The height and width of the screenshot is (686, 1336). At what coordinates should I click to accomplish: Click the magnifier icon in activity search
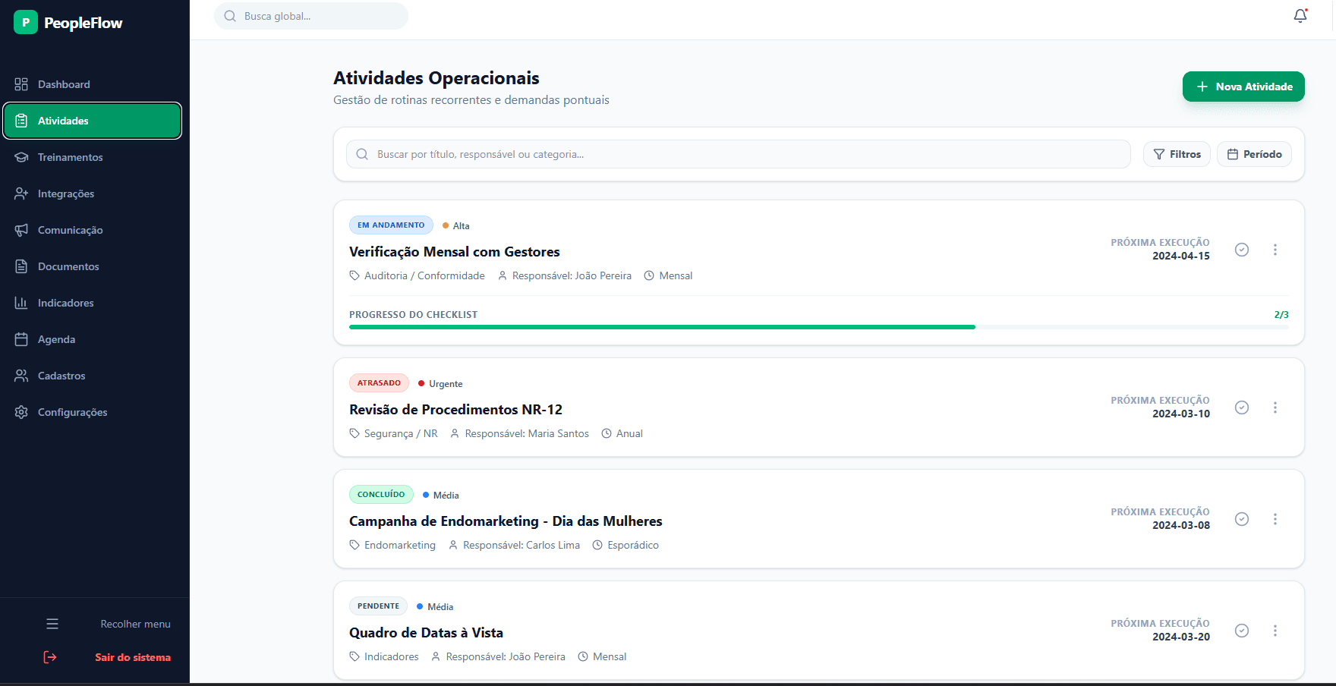click(x=362, y=154)
